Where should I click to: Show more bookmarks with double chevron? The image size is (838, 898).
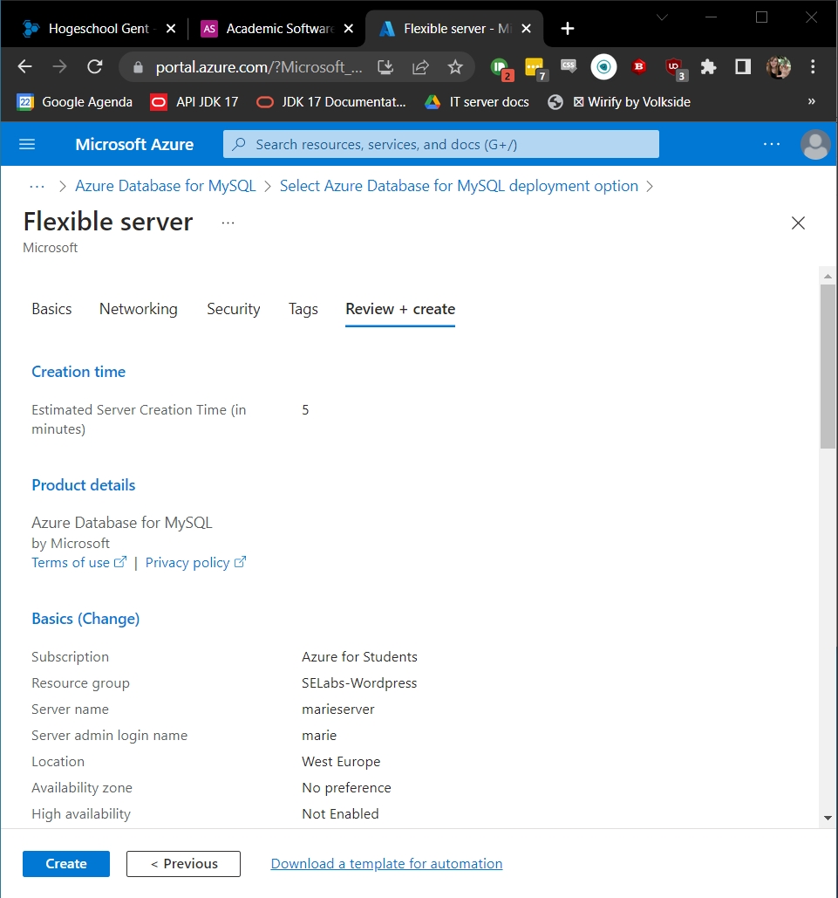[x=811, y=102]
